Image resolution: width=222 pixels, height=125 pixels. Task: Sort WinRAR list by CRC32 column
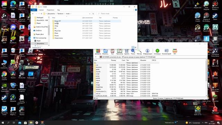154,60
